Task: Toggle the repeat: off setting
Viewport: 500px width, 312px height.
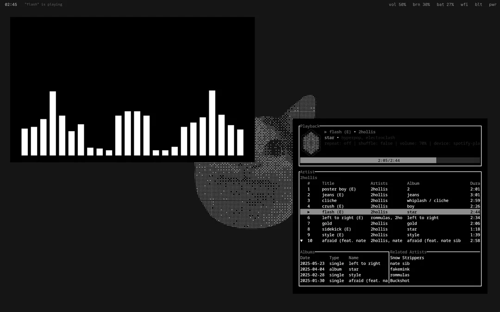Action: pos(338,143)
